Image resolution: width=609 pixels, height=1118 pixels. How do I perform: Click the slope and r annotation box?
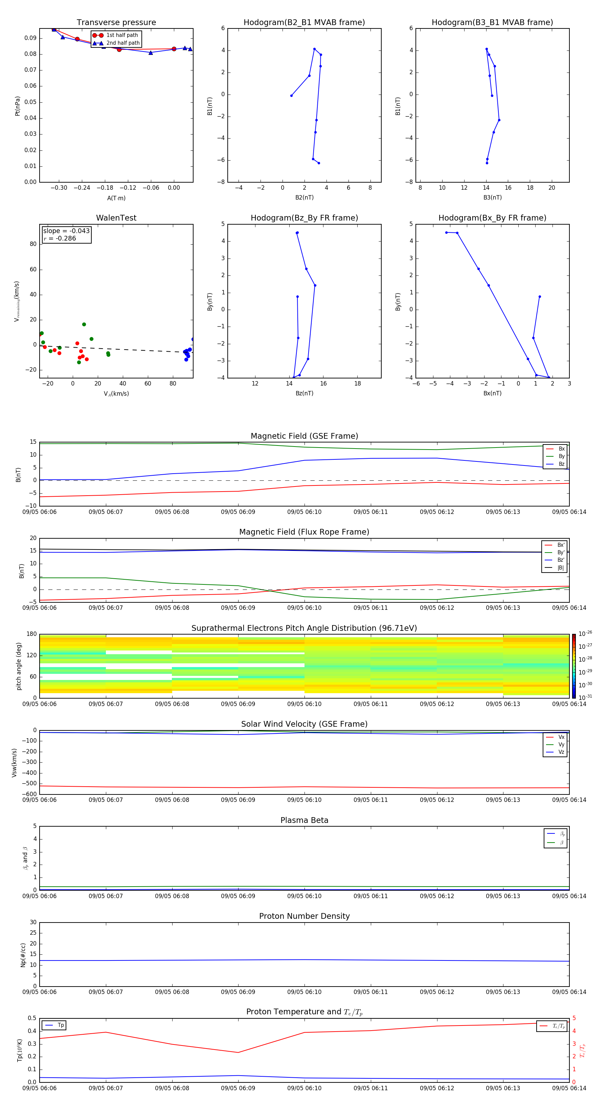point(66,235)
